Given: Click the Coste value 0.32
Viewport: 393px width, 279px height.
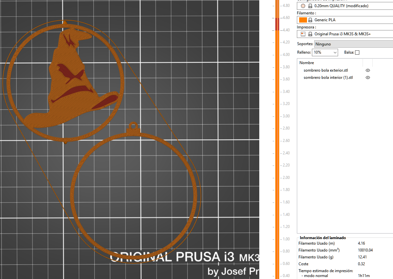Looking at the screenshot, I should [x=362, y=264].
